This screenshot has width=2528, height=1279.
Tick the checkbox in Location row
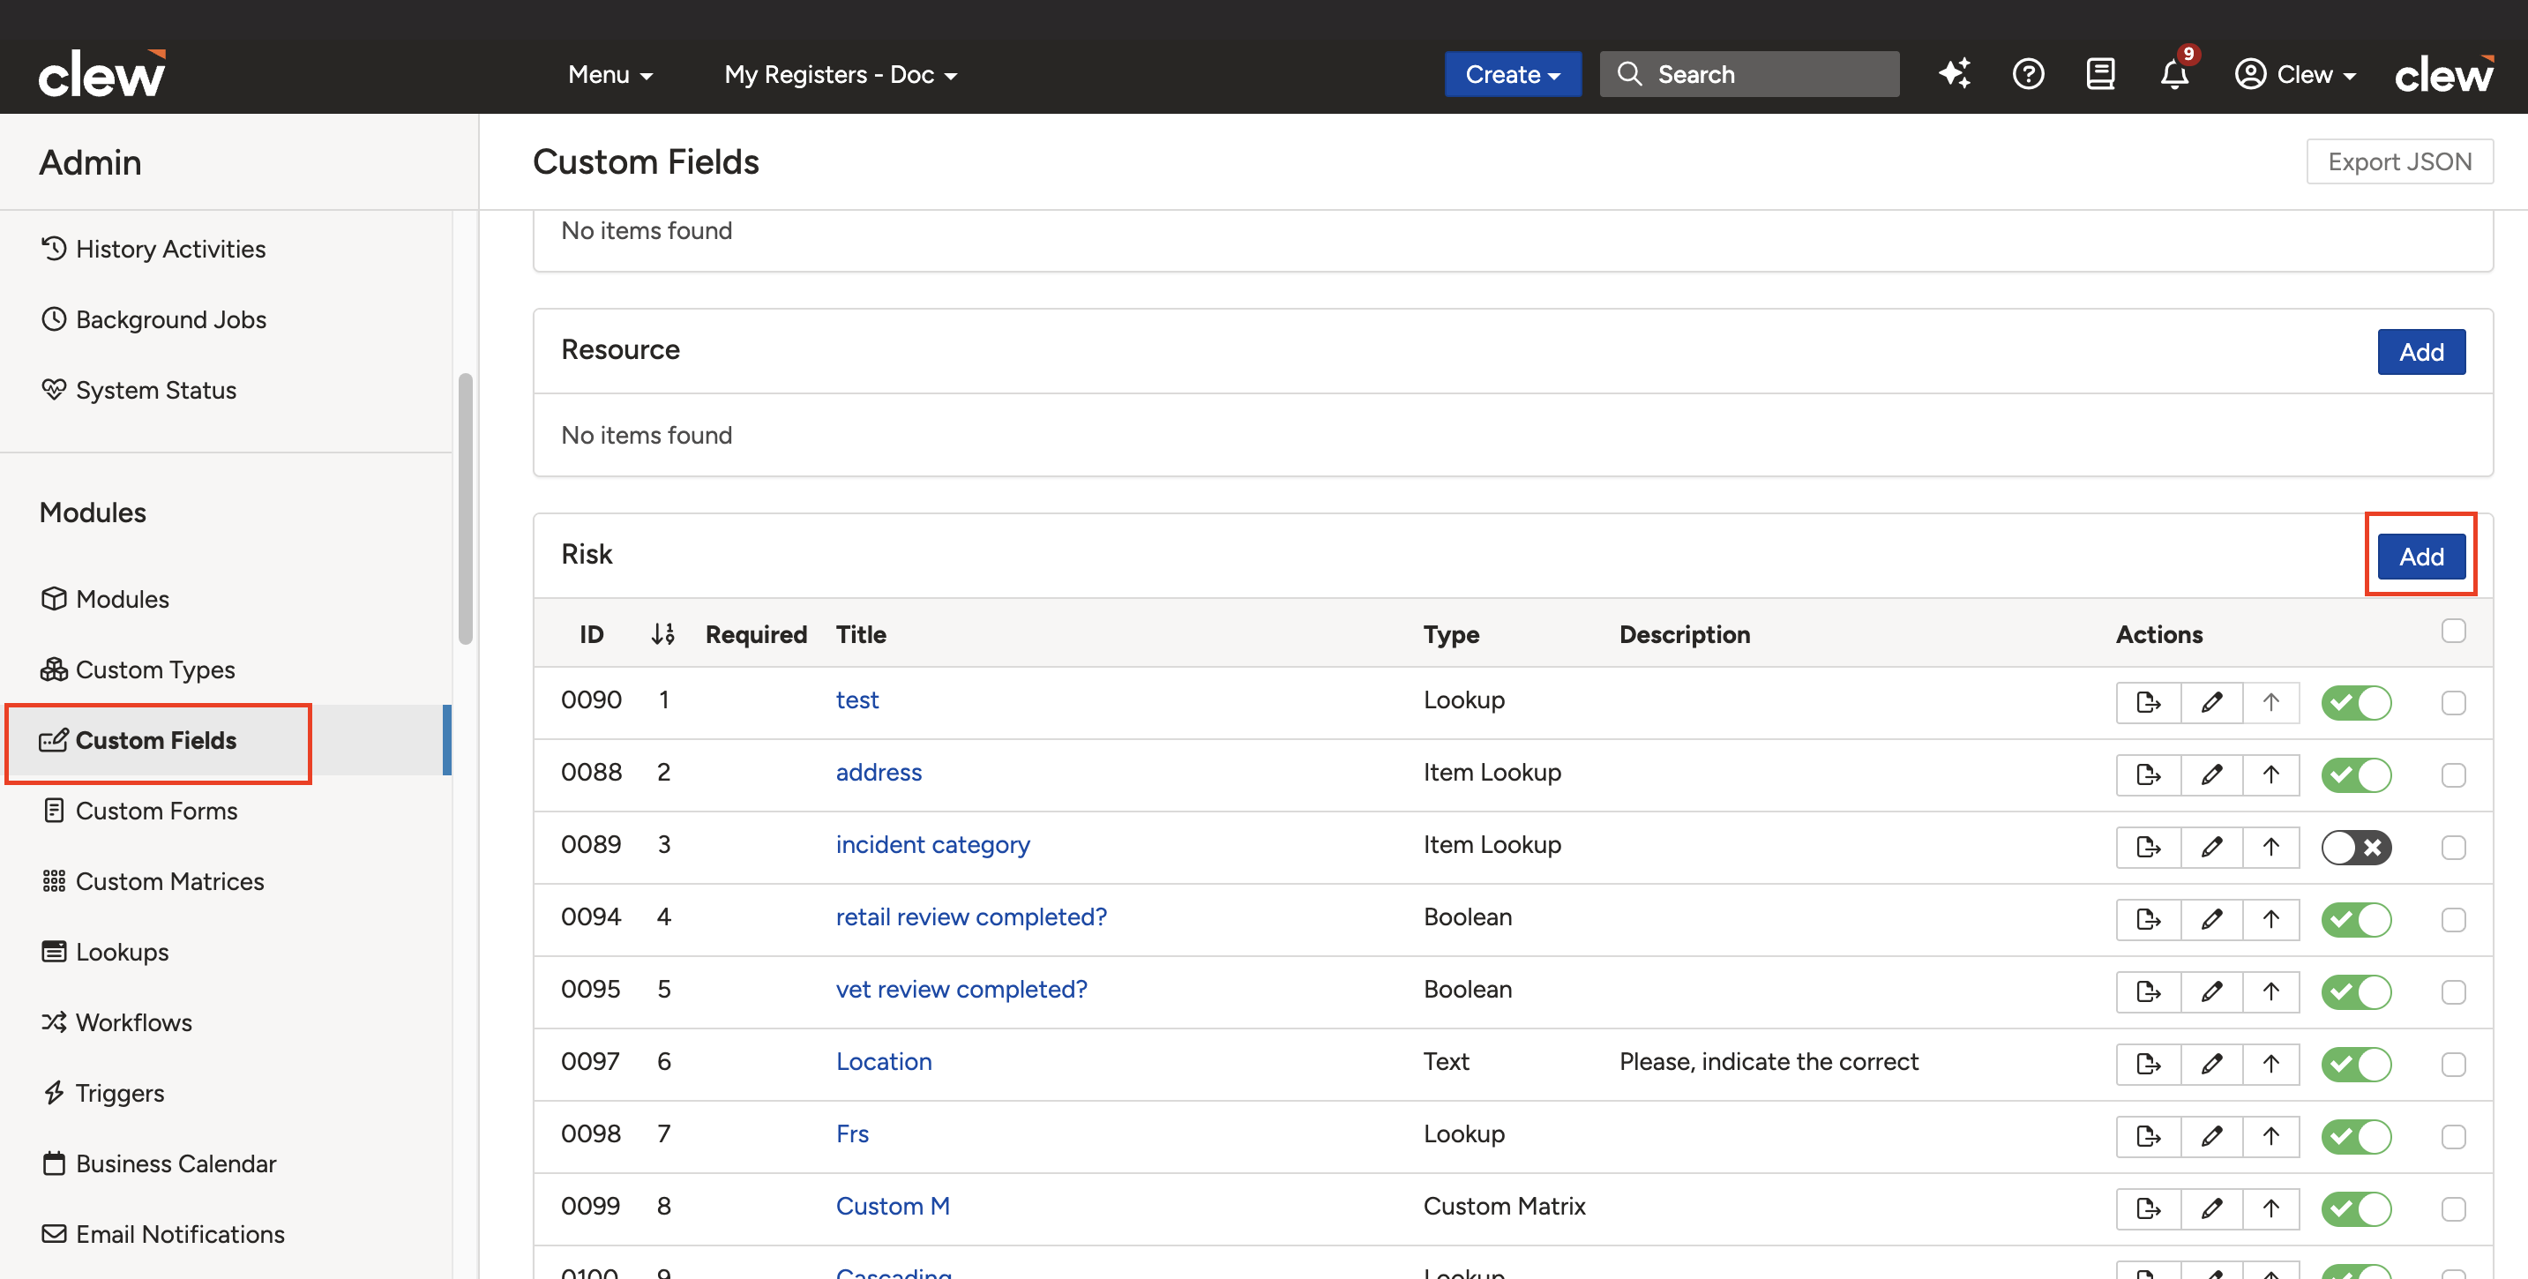(x=2453, y=1064)
